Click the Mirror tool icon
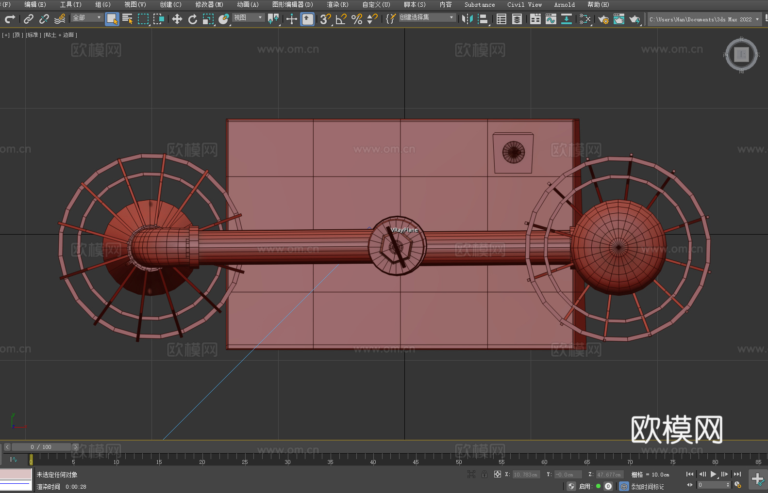The height and width of the screenshot is (493, 768). 467,19
